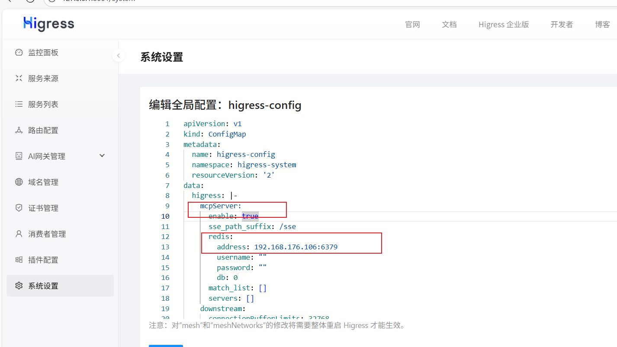Click the Higress 企业版 link
The width and height of the screenshot is (617, 347).
[503, 25]
